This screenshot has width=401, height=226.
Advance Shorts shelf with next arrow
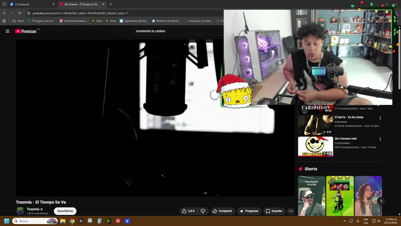tap(381, 201)
